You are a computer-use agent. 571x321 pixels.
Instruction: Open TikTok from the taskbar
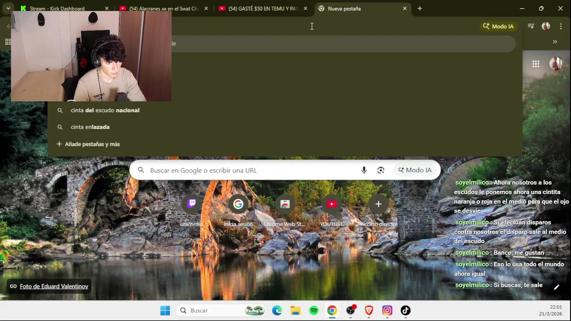[405, 310]
